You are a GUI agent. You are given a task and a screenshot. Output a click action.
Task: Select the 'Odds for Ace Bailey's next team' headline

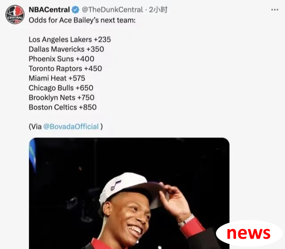pyautogui.click(x=82, y=20)
